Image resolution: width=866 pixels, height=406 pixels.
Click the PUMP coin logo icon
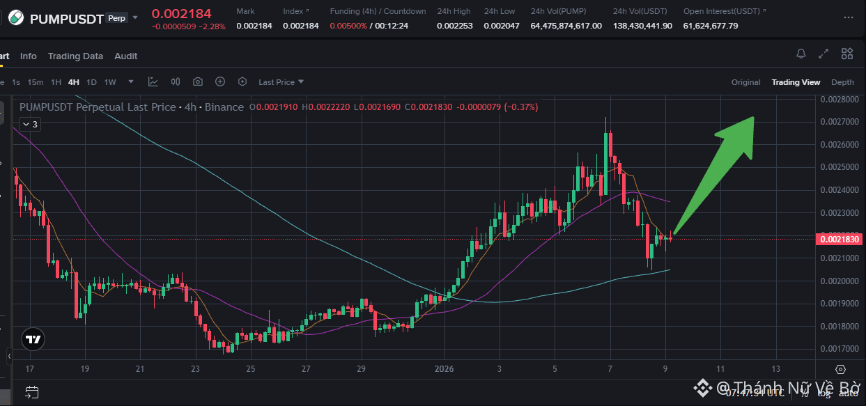click(15, 18)
